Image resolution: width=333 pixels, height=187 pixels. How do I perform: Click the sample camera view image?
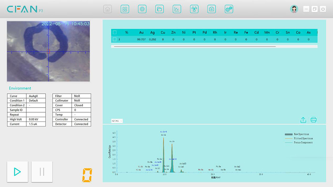pyautogui.click(x=48, y=51)
